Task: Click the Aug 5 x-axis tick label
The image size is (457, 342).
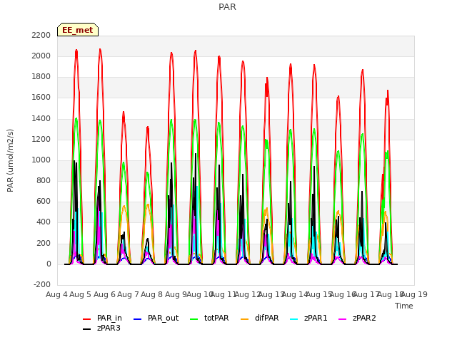Action: click(x=81, y=294)
